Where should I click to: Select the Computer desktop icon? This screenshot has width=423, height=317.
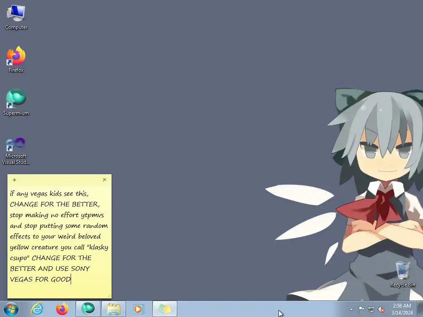point(16,17)
